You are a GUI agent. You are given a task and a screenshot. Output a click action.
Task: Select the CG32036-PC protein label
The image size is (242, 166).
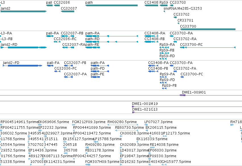coord(65,69)
